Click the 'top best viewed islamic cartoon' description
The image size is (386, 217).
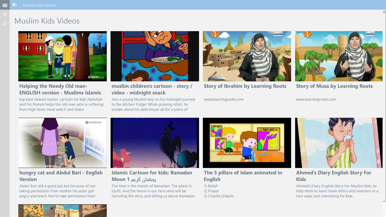pos(61,104)
